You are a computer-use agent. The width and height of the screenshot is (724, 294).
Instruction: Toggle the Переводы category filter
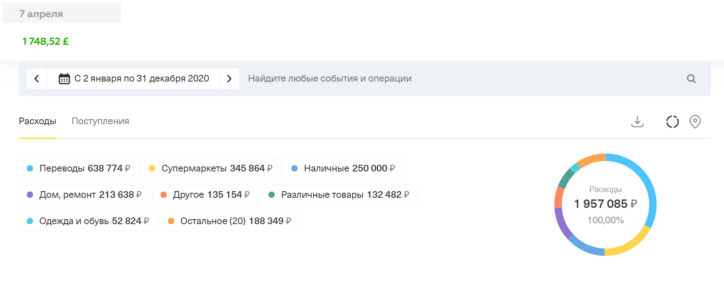click(78, 169)
